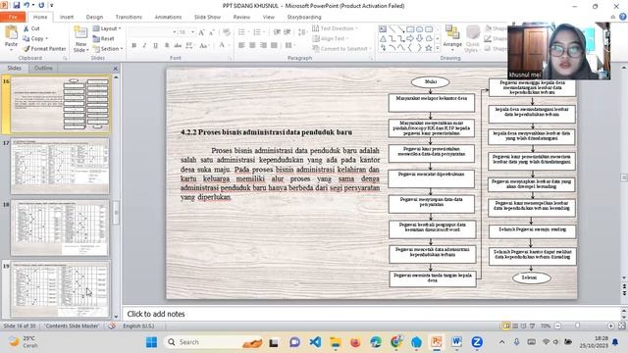
Task: Switch to Normal view in status bar
Action: click(x=506, y=327)
